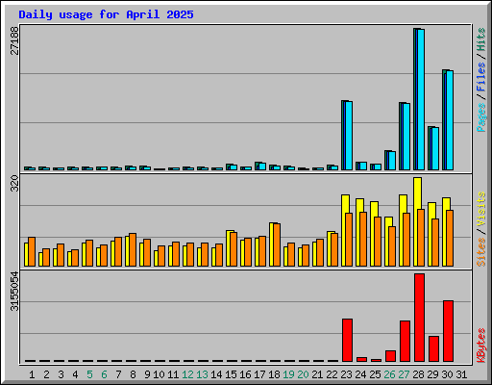Click the red KBytes bar for day 26

pos(390,356)
